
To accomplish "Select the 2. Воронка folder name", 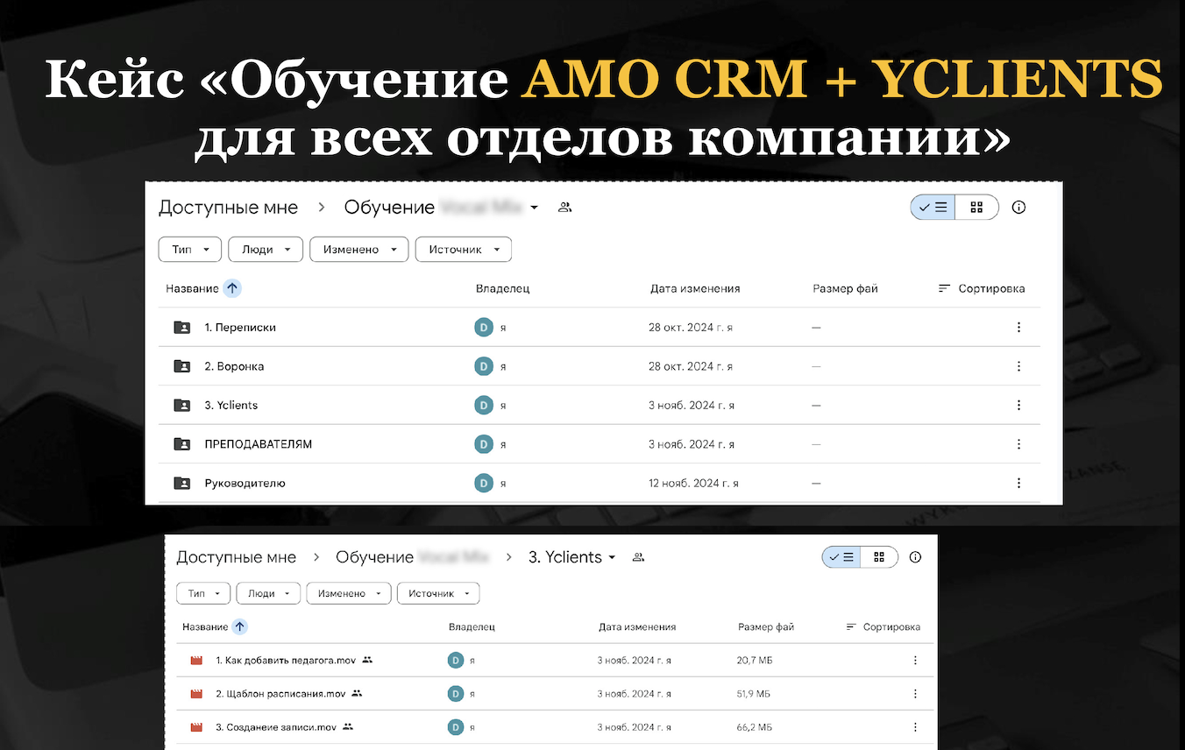I will [x=234, y=366].
